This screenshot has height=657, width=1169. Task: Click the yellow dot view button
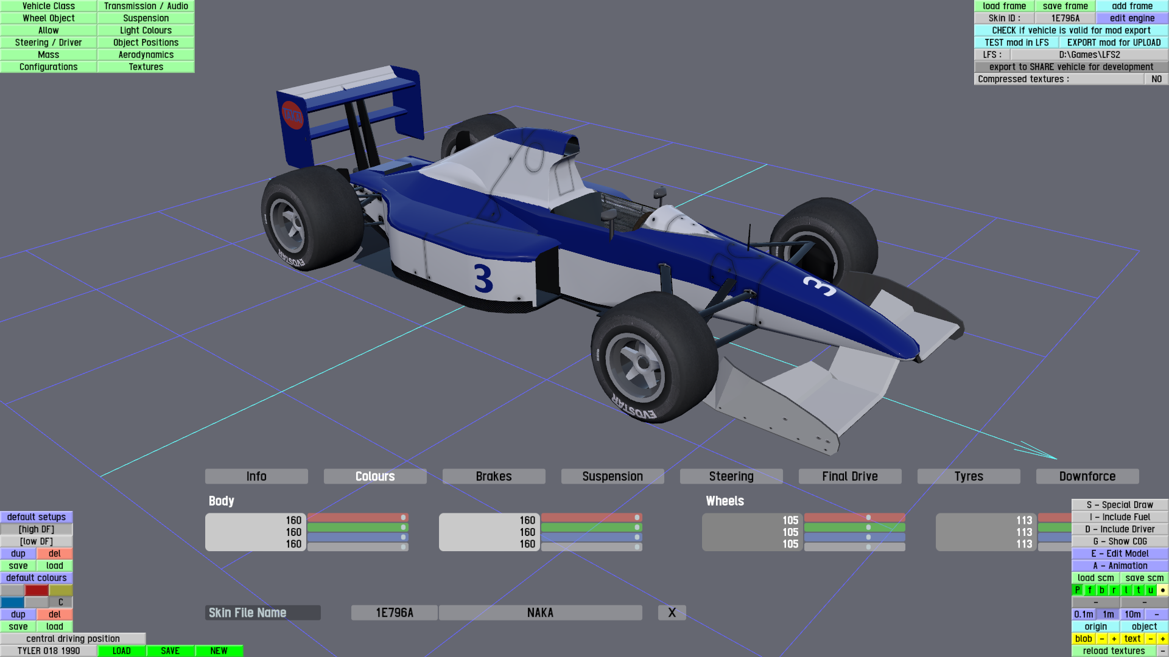[x=1163, y=590]
